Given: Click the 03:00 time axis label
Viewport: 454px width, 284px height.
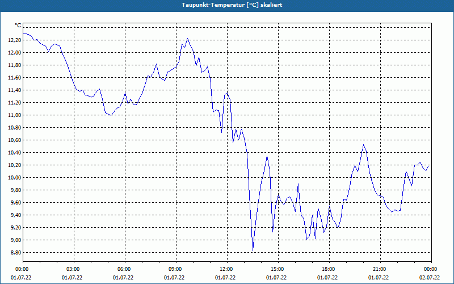Looking at the screenshot, I should 74,269.
